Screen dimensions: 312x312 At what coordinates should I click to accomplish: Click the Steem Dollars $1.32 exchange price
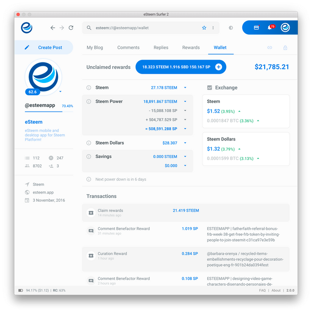[x=214, y=149]
